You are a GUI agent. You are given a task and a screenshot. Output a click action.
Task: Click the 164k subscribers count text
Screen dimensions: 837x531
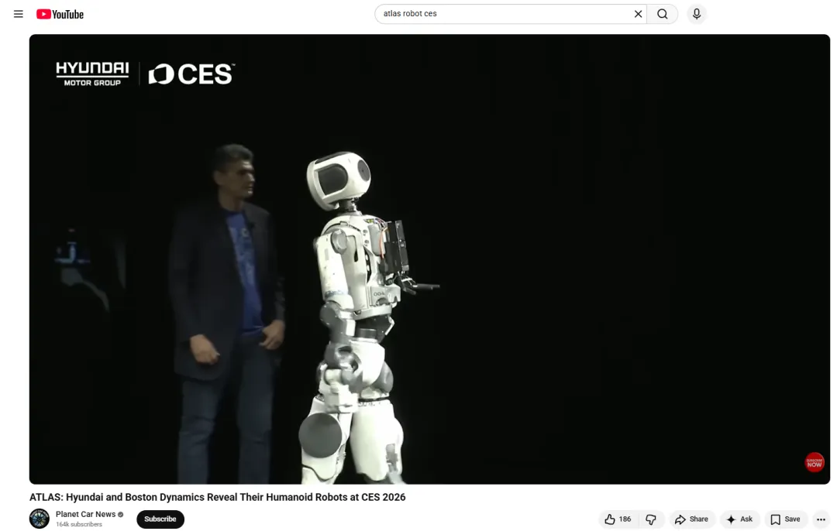(x=78, y=525)
